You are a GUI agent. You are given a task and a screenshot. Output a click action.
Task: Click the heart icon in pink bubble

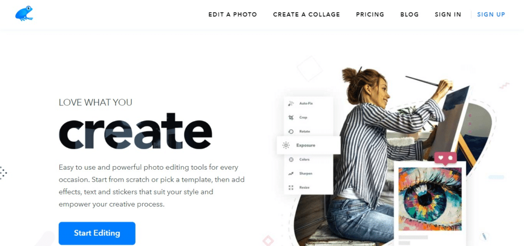point(441,157)
